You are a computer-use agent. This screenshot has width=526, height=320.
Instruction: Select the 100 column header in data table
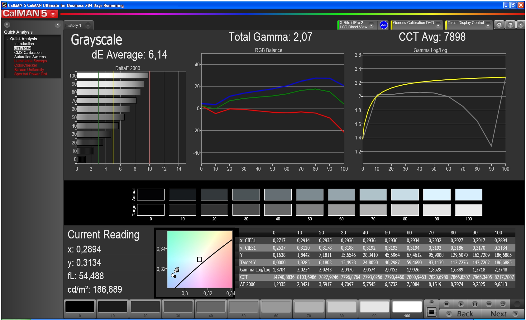point(498,233)
